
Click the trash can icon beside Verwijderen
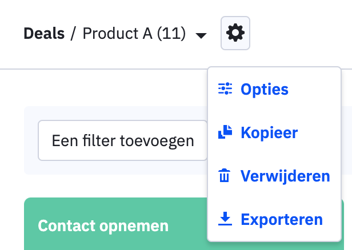[225, 176]
